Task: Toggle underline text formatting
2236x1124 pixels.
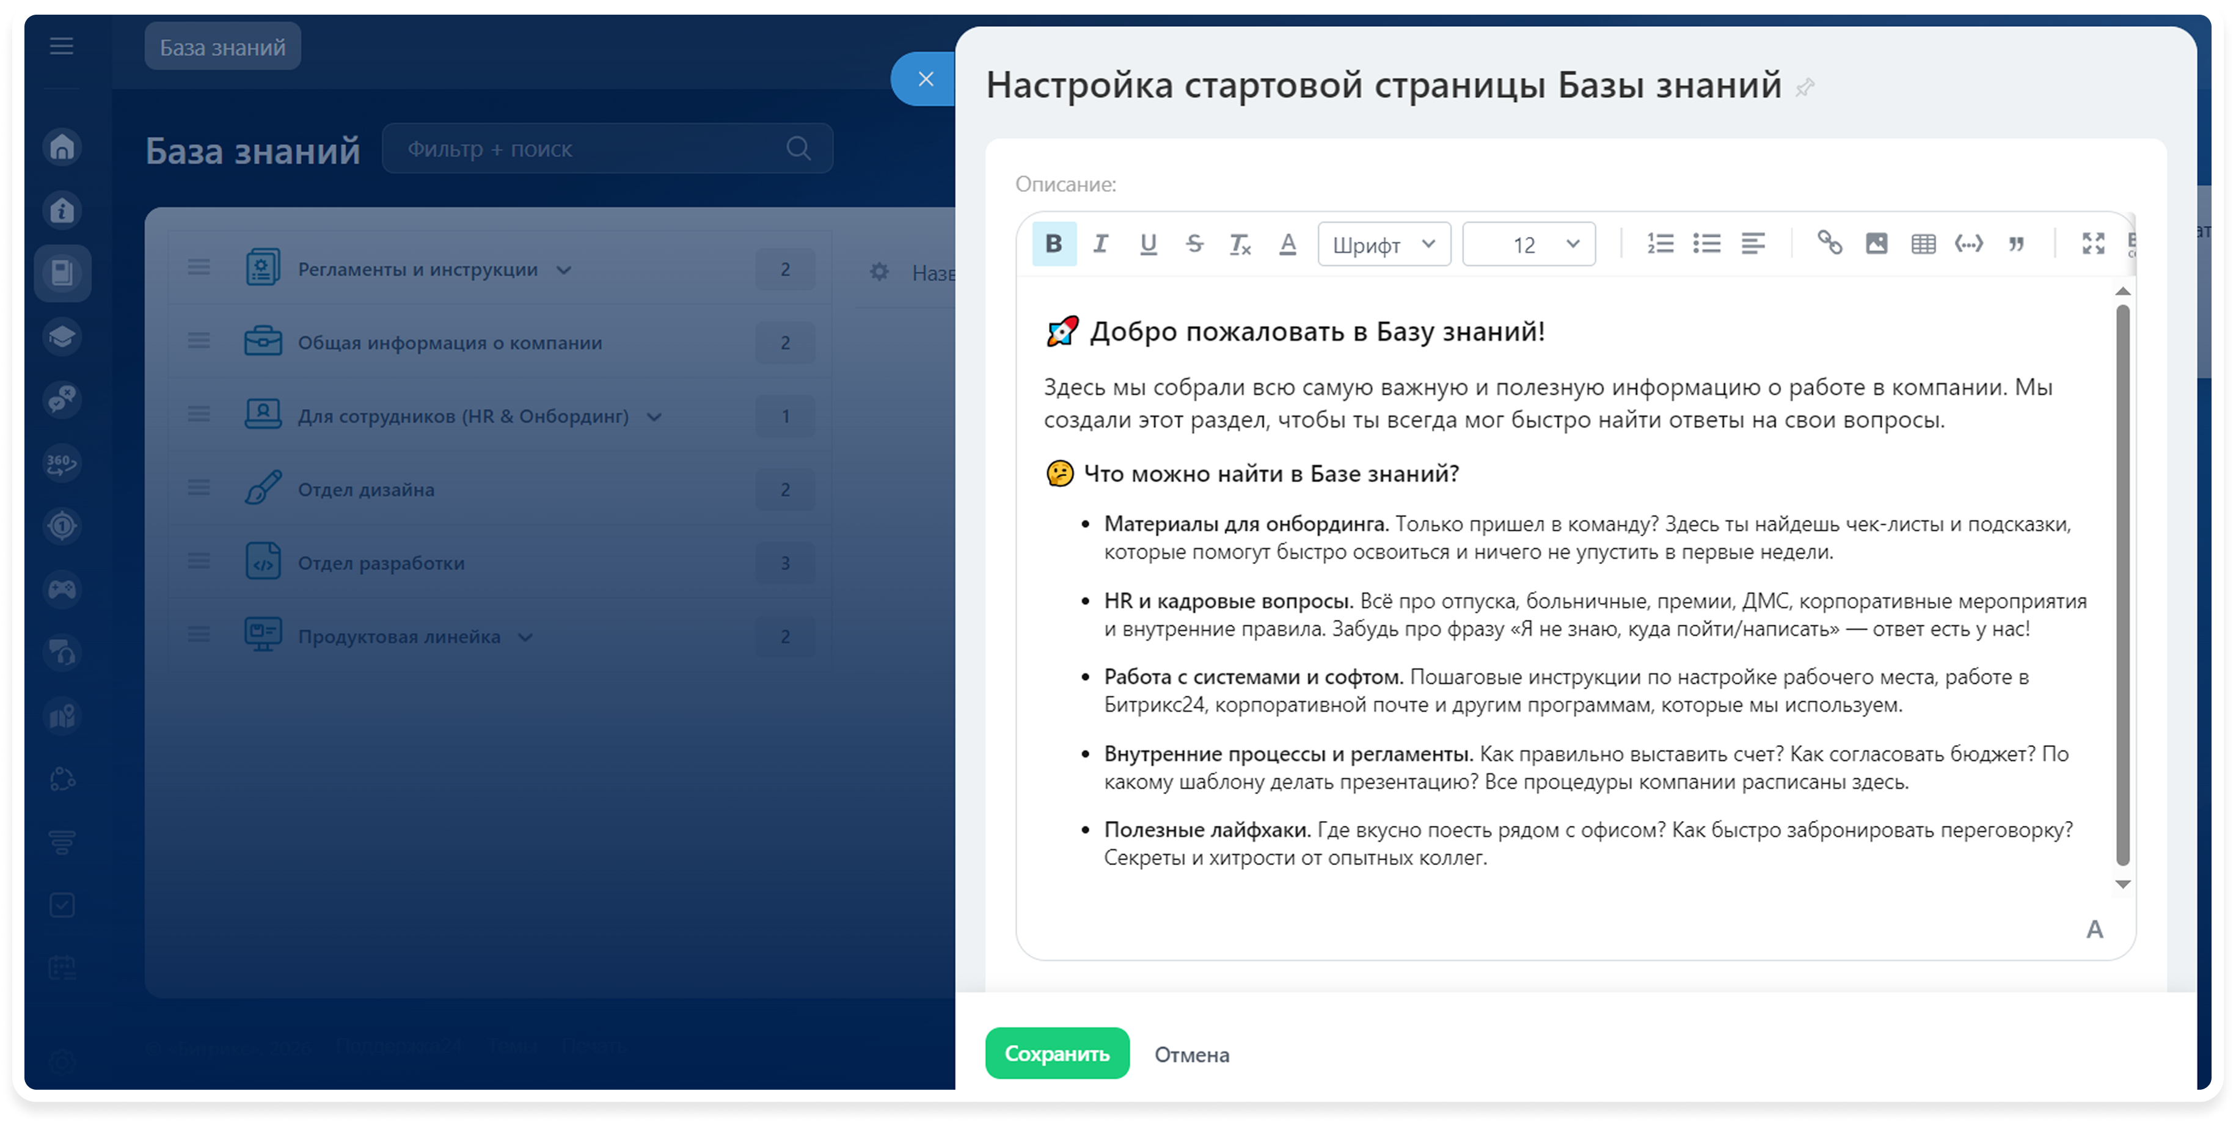Action: point(1147,244)
